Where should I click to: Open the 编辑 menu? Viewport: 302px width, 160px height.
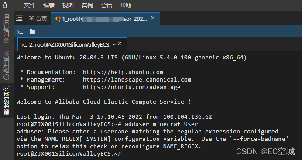[49, 5]
